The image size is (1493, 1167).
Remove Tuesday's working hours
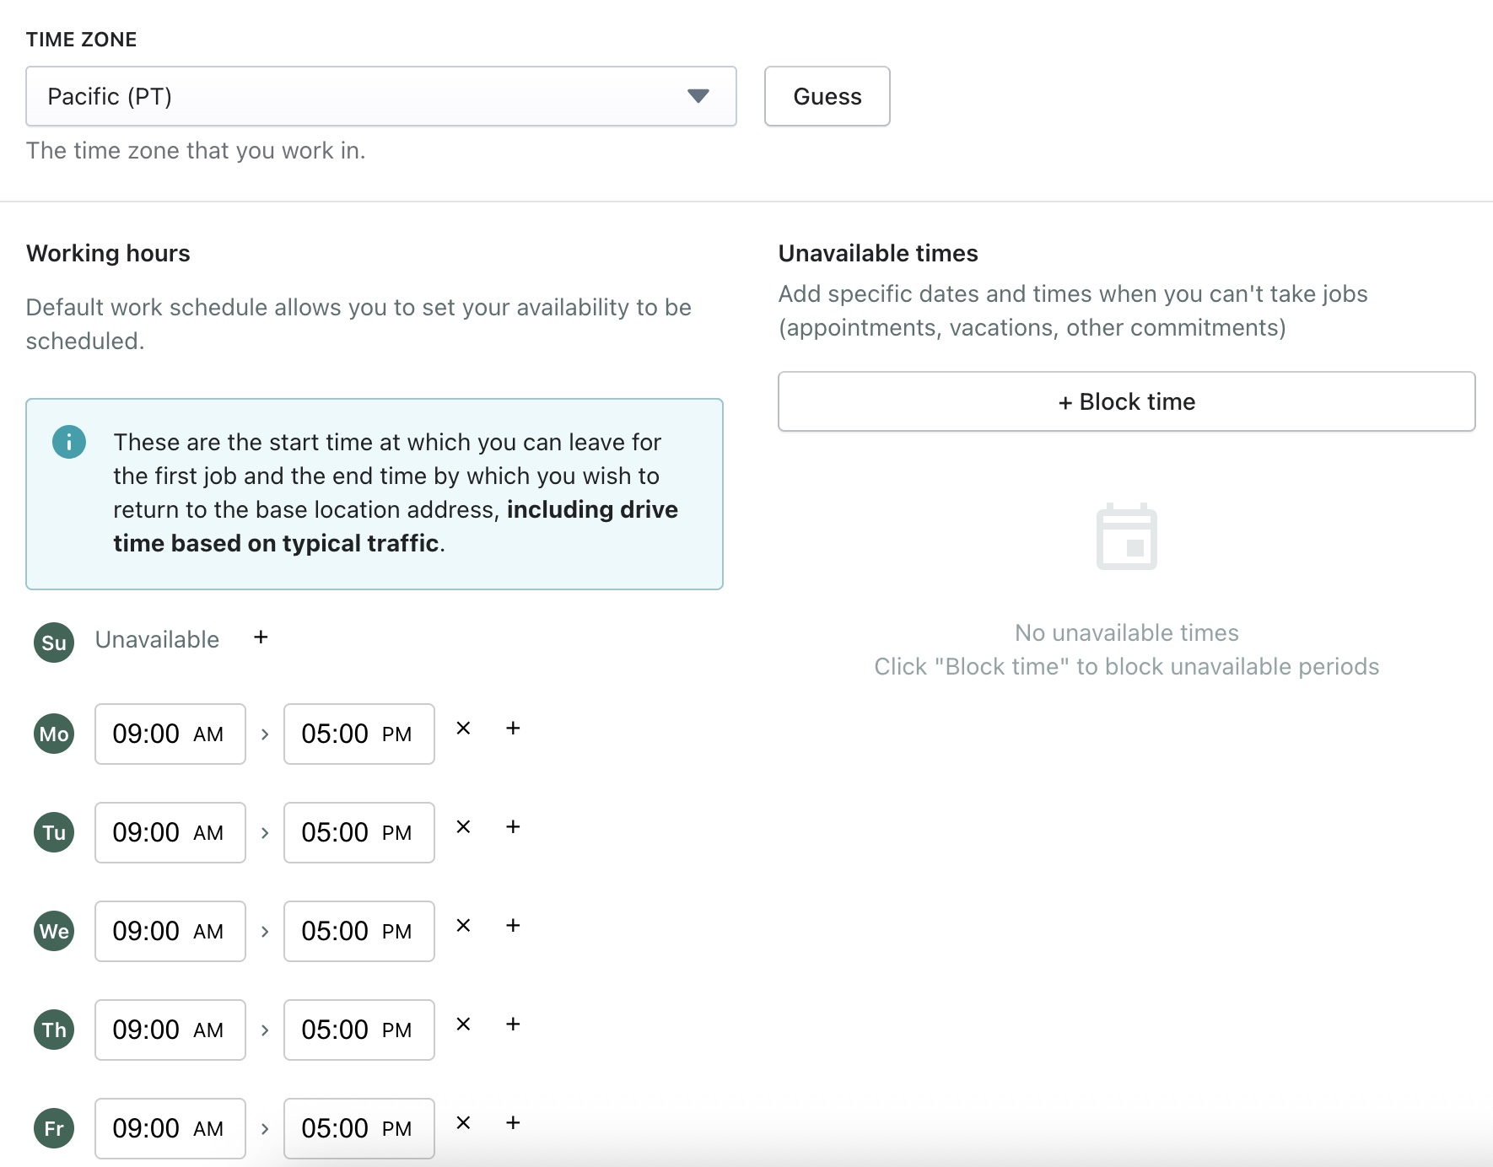(x=463, y=827)
